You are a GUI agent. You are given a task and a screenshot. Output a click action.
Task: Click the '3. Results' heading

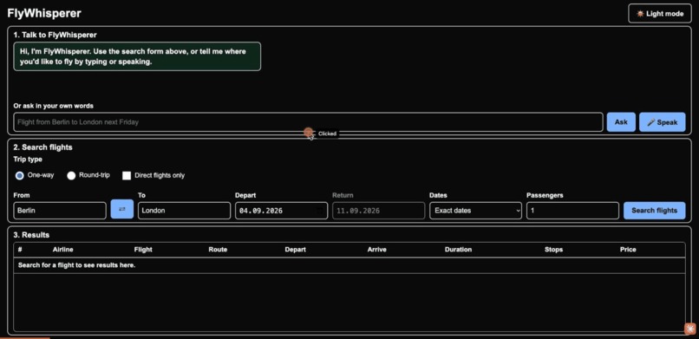click(x=31, y=235)
